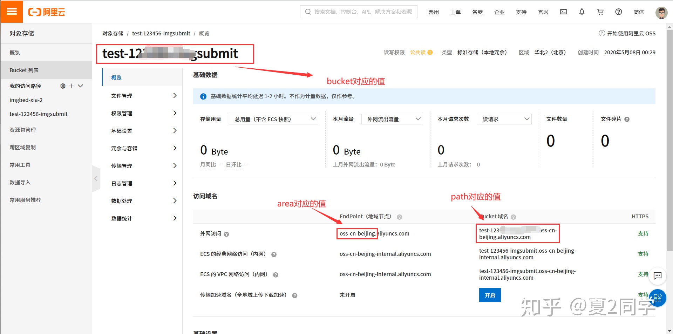Open the 存储用量 总用量 dropdown
Screen dimensions: 673x334
(273, 119)
